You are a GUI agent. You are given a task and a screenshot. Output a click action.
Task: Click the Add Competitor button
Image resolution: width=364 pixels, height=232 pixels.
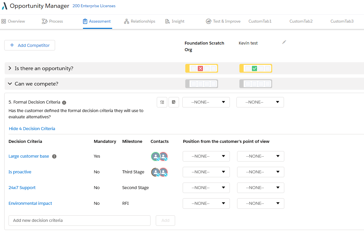pyautogui.click(x=30, y=45)
